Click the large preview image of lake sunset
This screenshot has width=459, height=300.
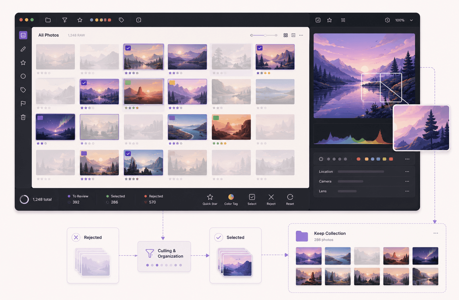click(364, 76)
